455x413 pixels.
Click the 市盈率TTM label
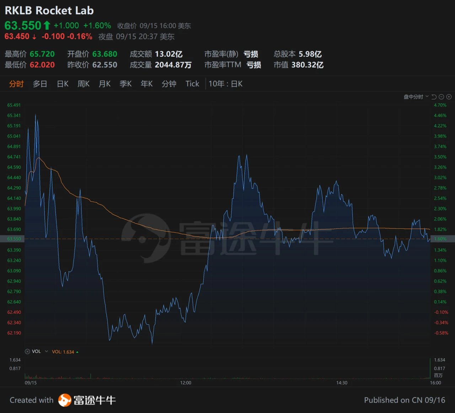pyautogui.click(x=223, y=65)
